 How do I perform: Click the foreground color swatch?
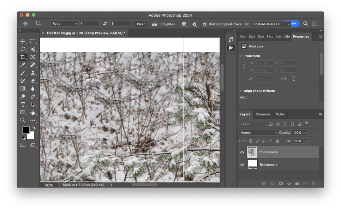(x=26, y=130)
